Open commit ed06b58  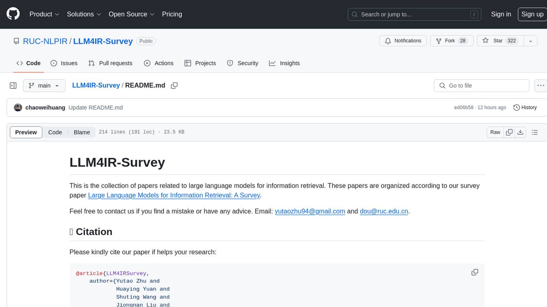pyautogui.click(x=464, y=108)
